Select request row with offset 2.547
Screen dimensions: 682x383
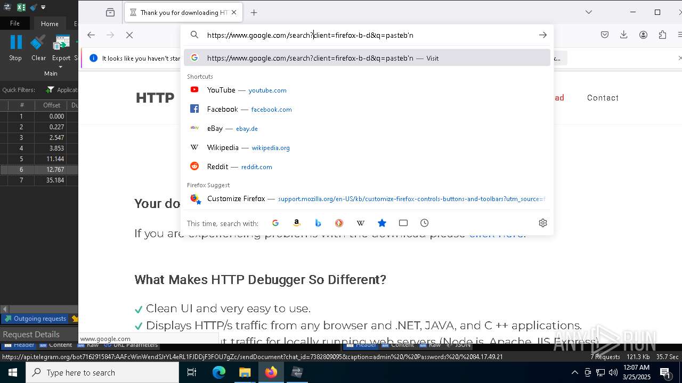click(39, 137)
